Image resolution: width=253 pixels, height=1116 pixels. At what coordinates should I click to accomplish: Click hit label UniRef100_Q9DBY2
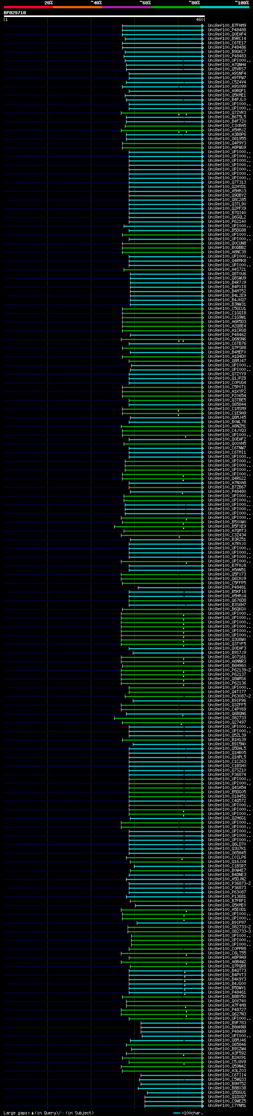[x=227, y=196]
